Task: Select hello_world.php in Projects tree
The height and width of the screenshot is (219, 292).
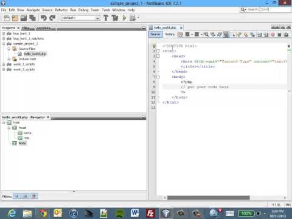Action: pyautogui.click(x=35, y=54)
